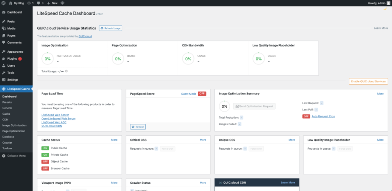
Task: Click Enable QUIC.cloud Services button
Action: 369,81
